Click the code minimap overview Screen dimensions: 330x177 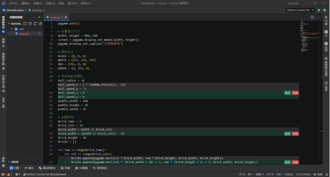[310, 36]
